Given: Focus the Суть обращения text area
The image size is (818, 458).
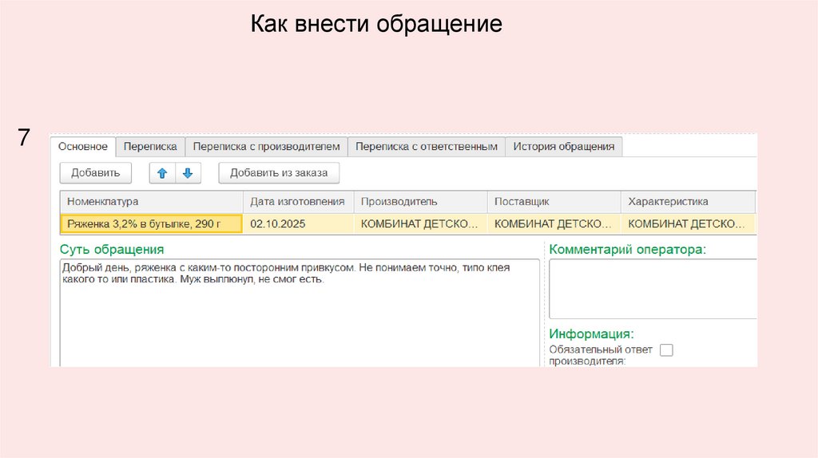Looking at the screenshot, I should pyautogui.click(x=300, y=313).
